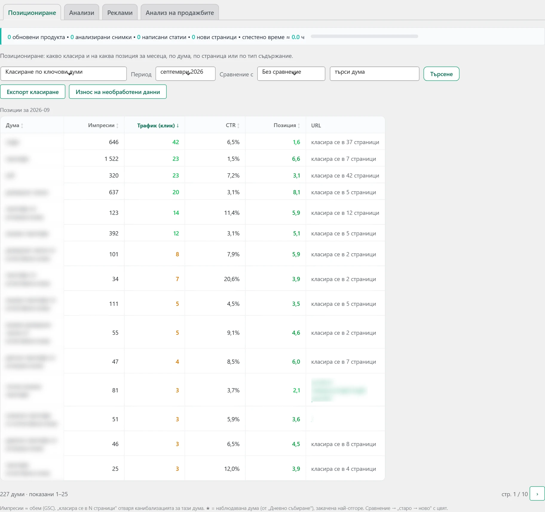Click the URL column header
This screenshot has width=545, height=512.
pyautogui.click(x=316, y=125)
